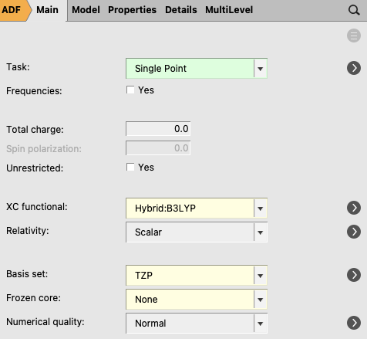Switch to the Main tab

[47, 10]
